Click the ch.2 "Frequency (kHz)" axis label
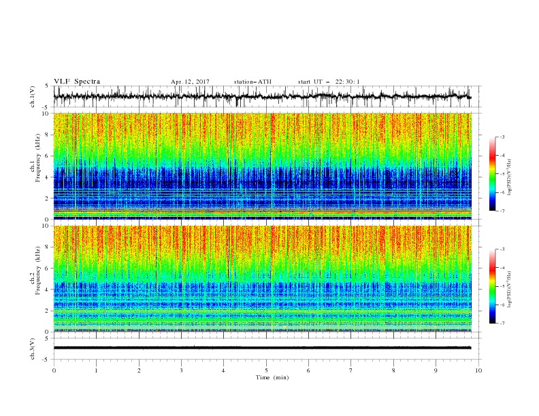This screenshot has height=416, width=539. [x=38, y=271]
